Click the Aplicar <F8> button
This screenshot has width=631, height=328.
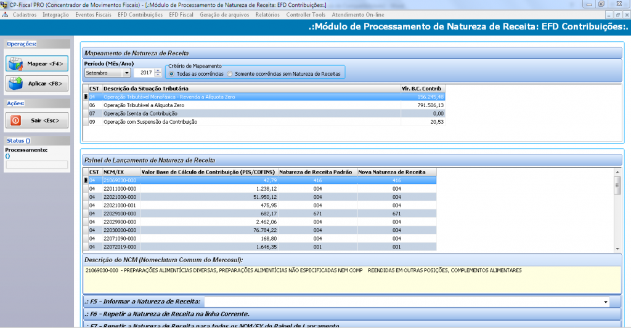pos(37,84)
